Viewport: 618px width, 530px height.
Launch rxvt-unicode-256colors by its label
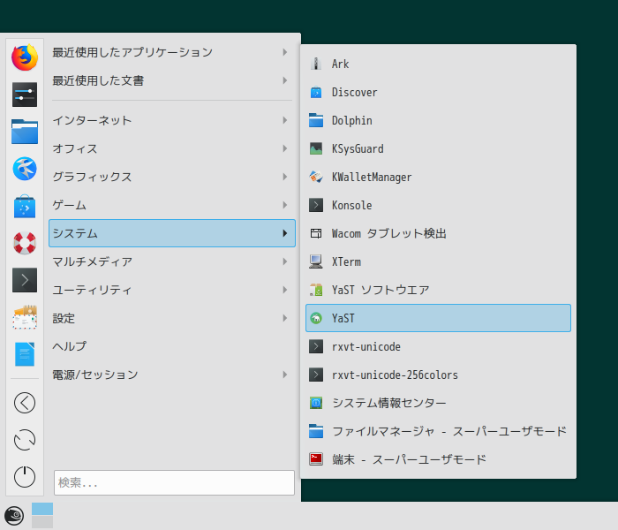395,375
